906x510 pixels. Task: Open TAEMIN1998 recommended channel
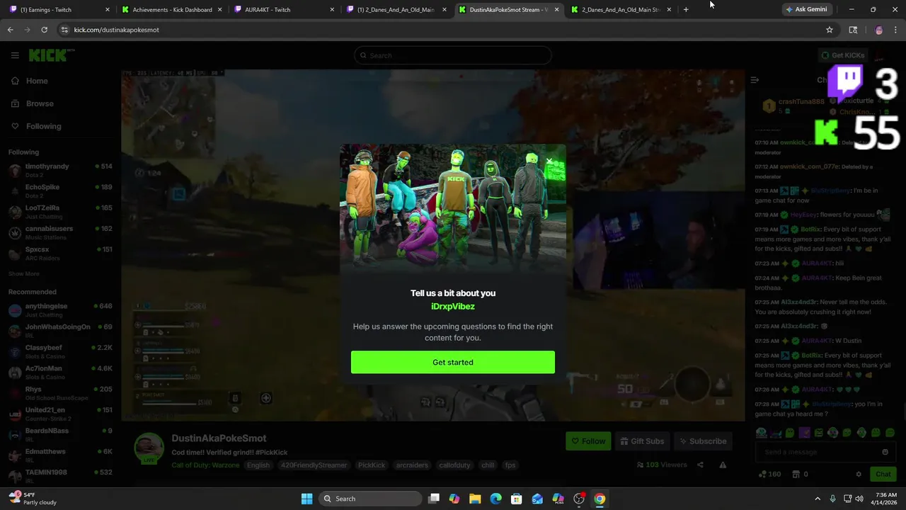(x=60, y=475)
